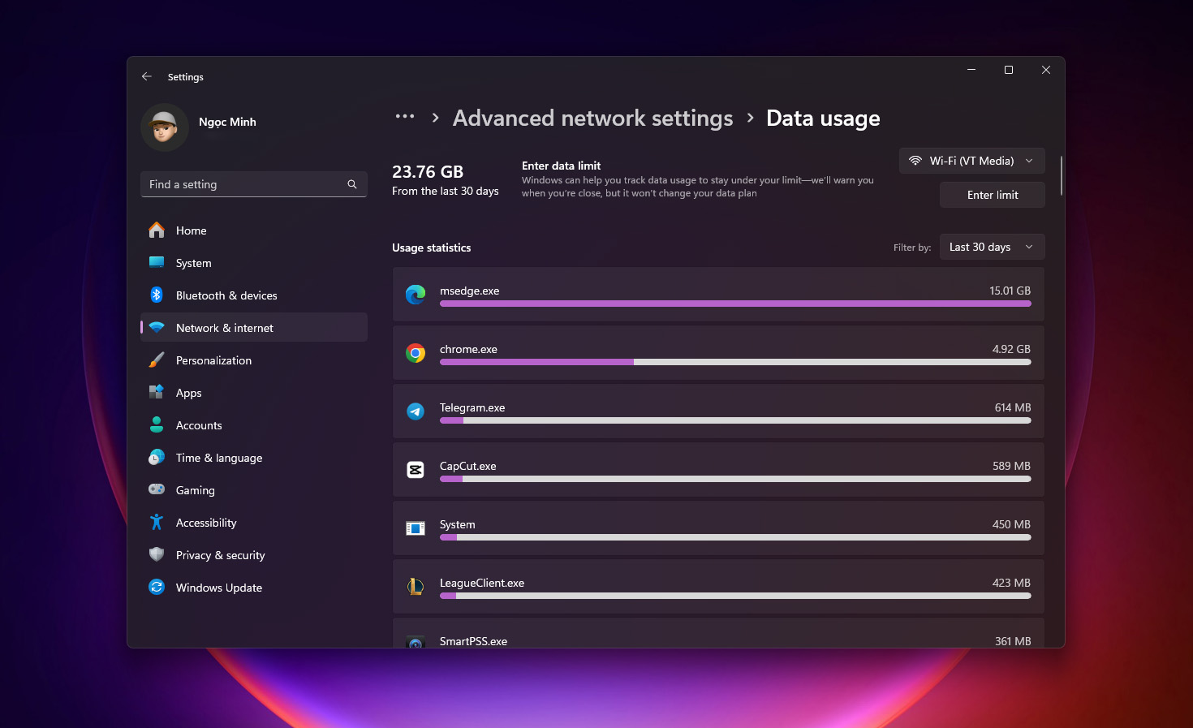The image size is (1193, 728).
Task: Open Accounts settings
Action: [x=254, y=425]
